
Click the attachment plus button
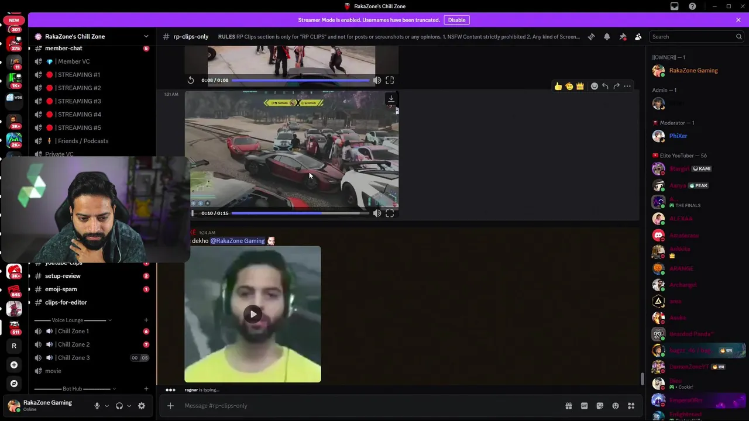(170, 406)
